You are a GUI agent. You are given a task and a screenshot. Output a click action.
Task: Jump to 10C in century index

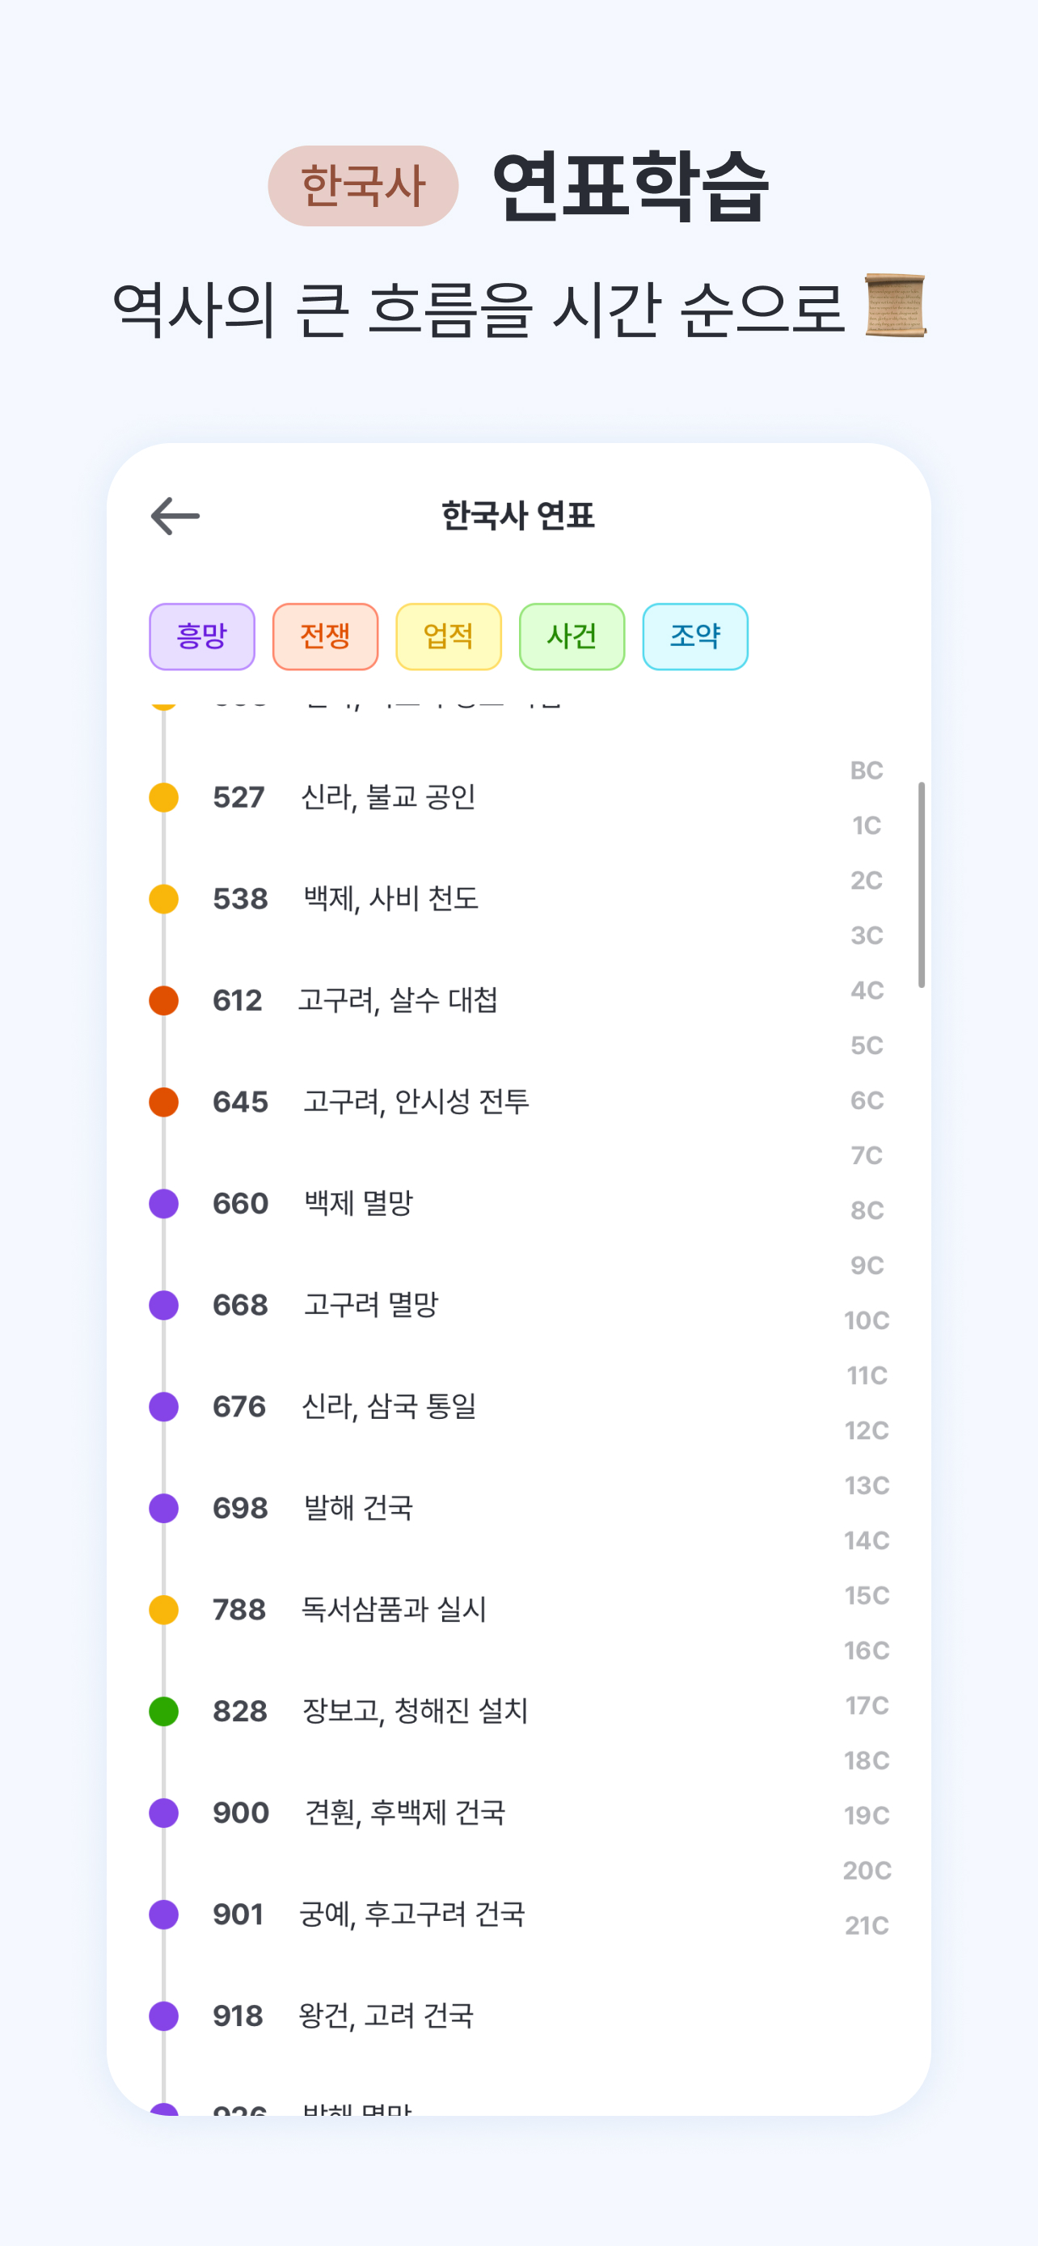pyautogui.click(x=867, y=1320)
